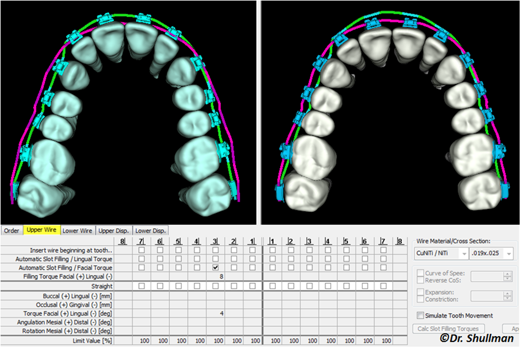Enable Facial Torque slot filling in column |7

click(383, 267)
